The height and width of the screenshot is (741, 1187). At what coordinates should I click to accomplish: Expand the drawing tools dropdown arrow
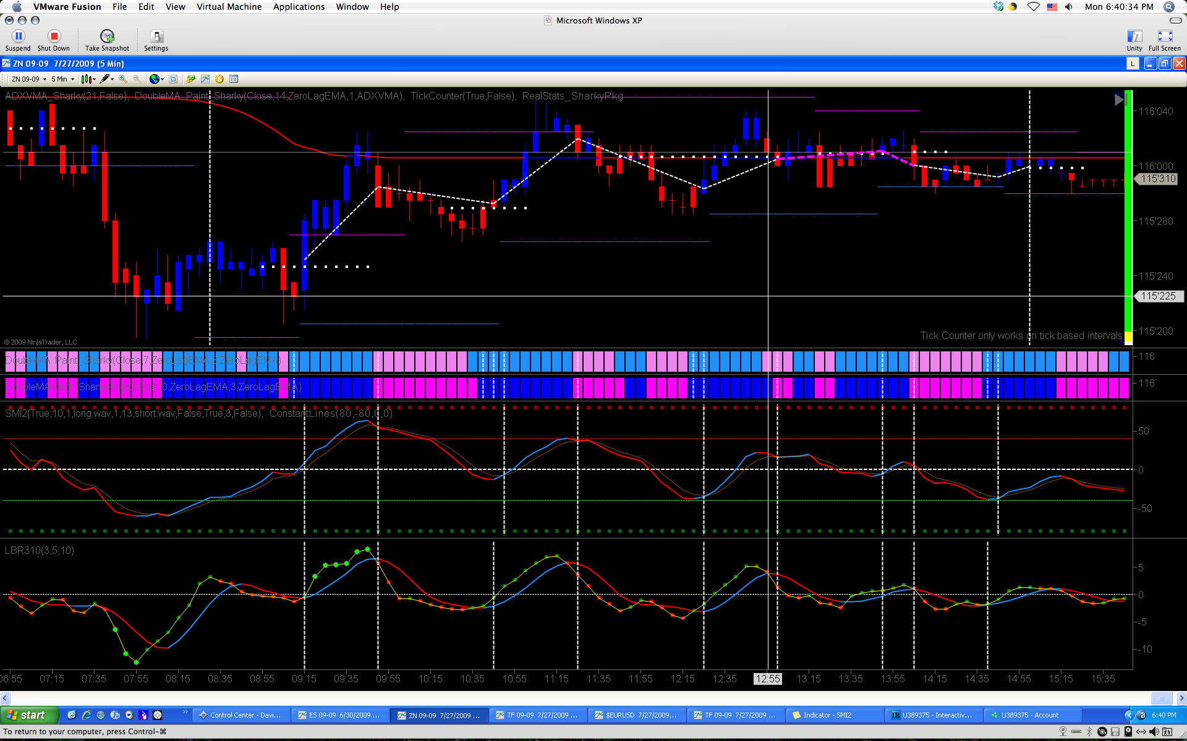(113, 80)
